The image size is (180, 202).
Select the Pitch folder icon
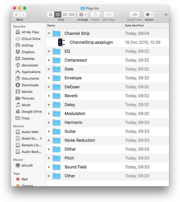(x=57, y=158)
